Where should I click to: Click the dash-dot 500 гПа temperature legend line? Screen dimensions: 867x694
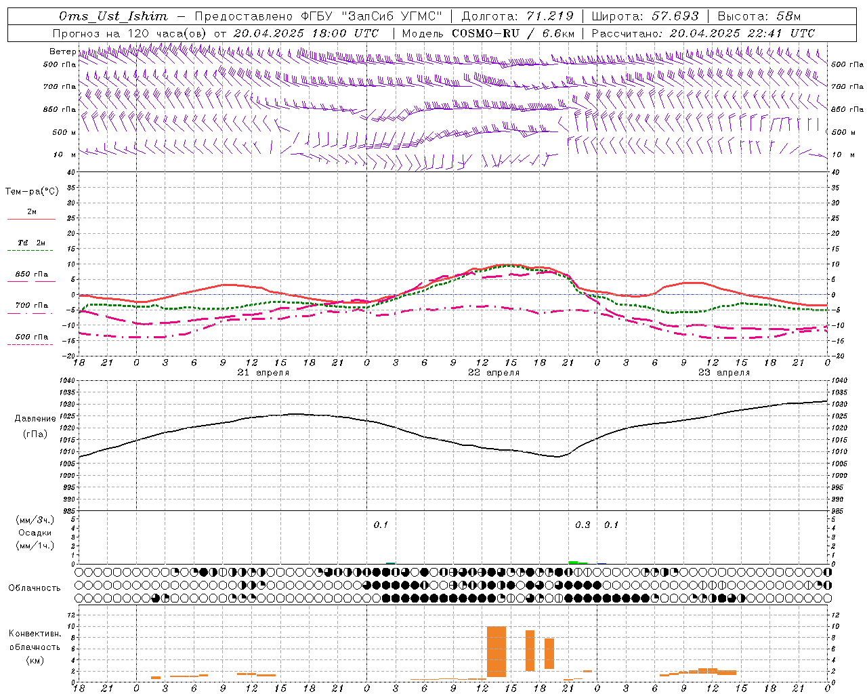click(x=30, y=344)
